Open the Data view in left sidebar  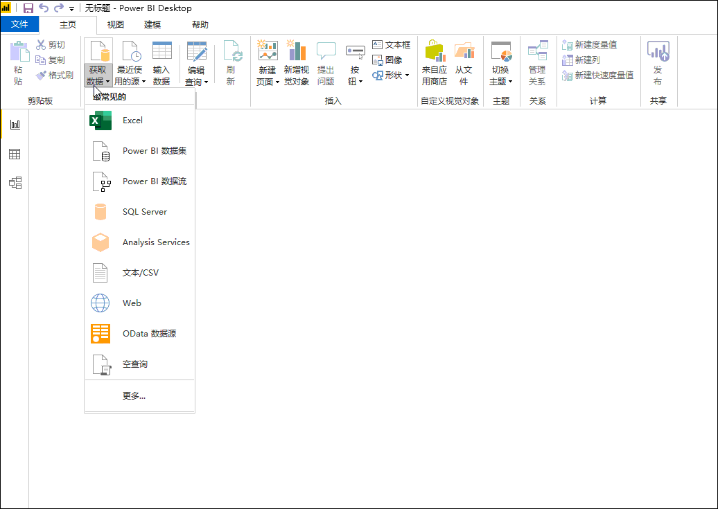(15, 154)
